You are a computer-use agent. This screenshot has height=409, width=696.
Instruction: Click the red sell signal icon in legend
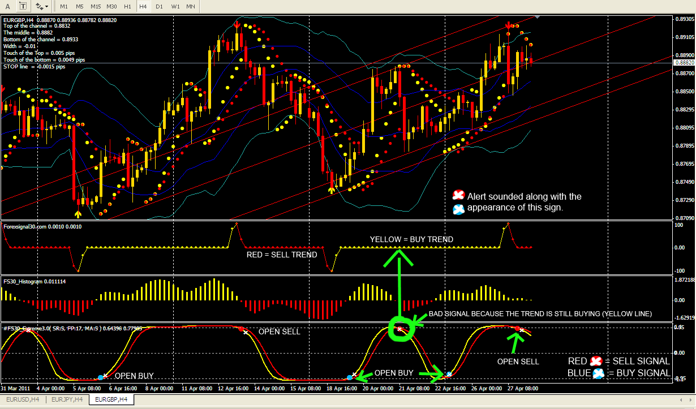click(595, 361)
